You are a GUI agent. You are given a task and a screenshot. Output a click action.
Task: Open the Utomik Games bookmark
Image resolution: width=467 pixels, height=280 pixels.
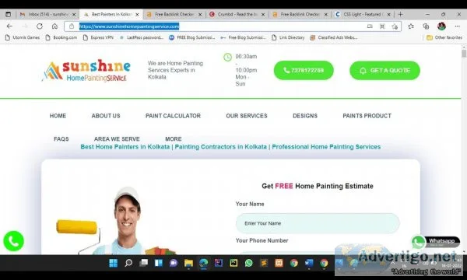pyautogui.click(x=23, y=37)
